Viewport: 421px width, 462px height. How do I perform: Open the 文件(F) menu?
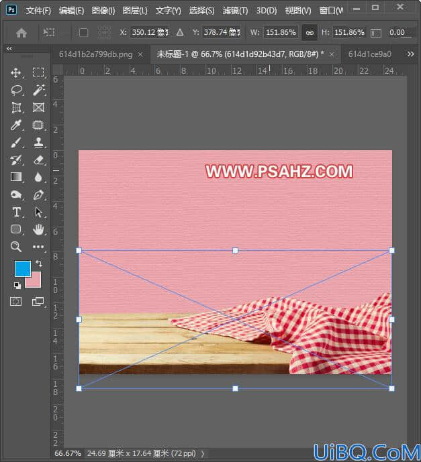tap(38, 11)
